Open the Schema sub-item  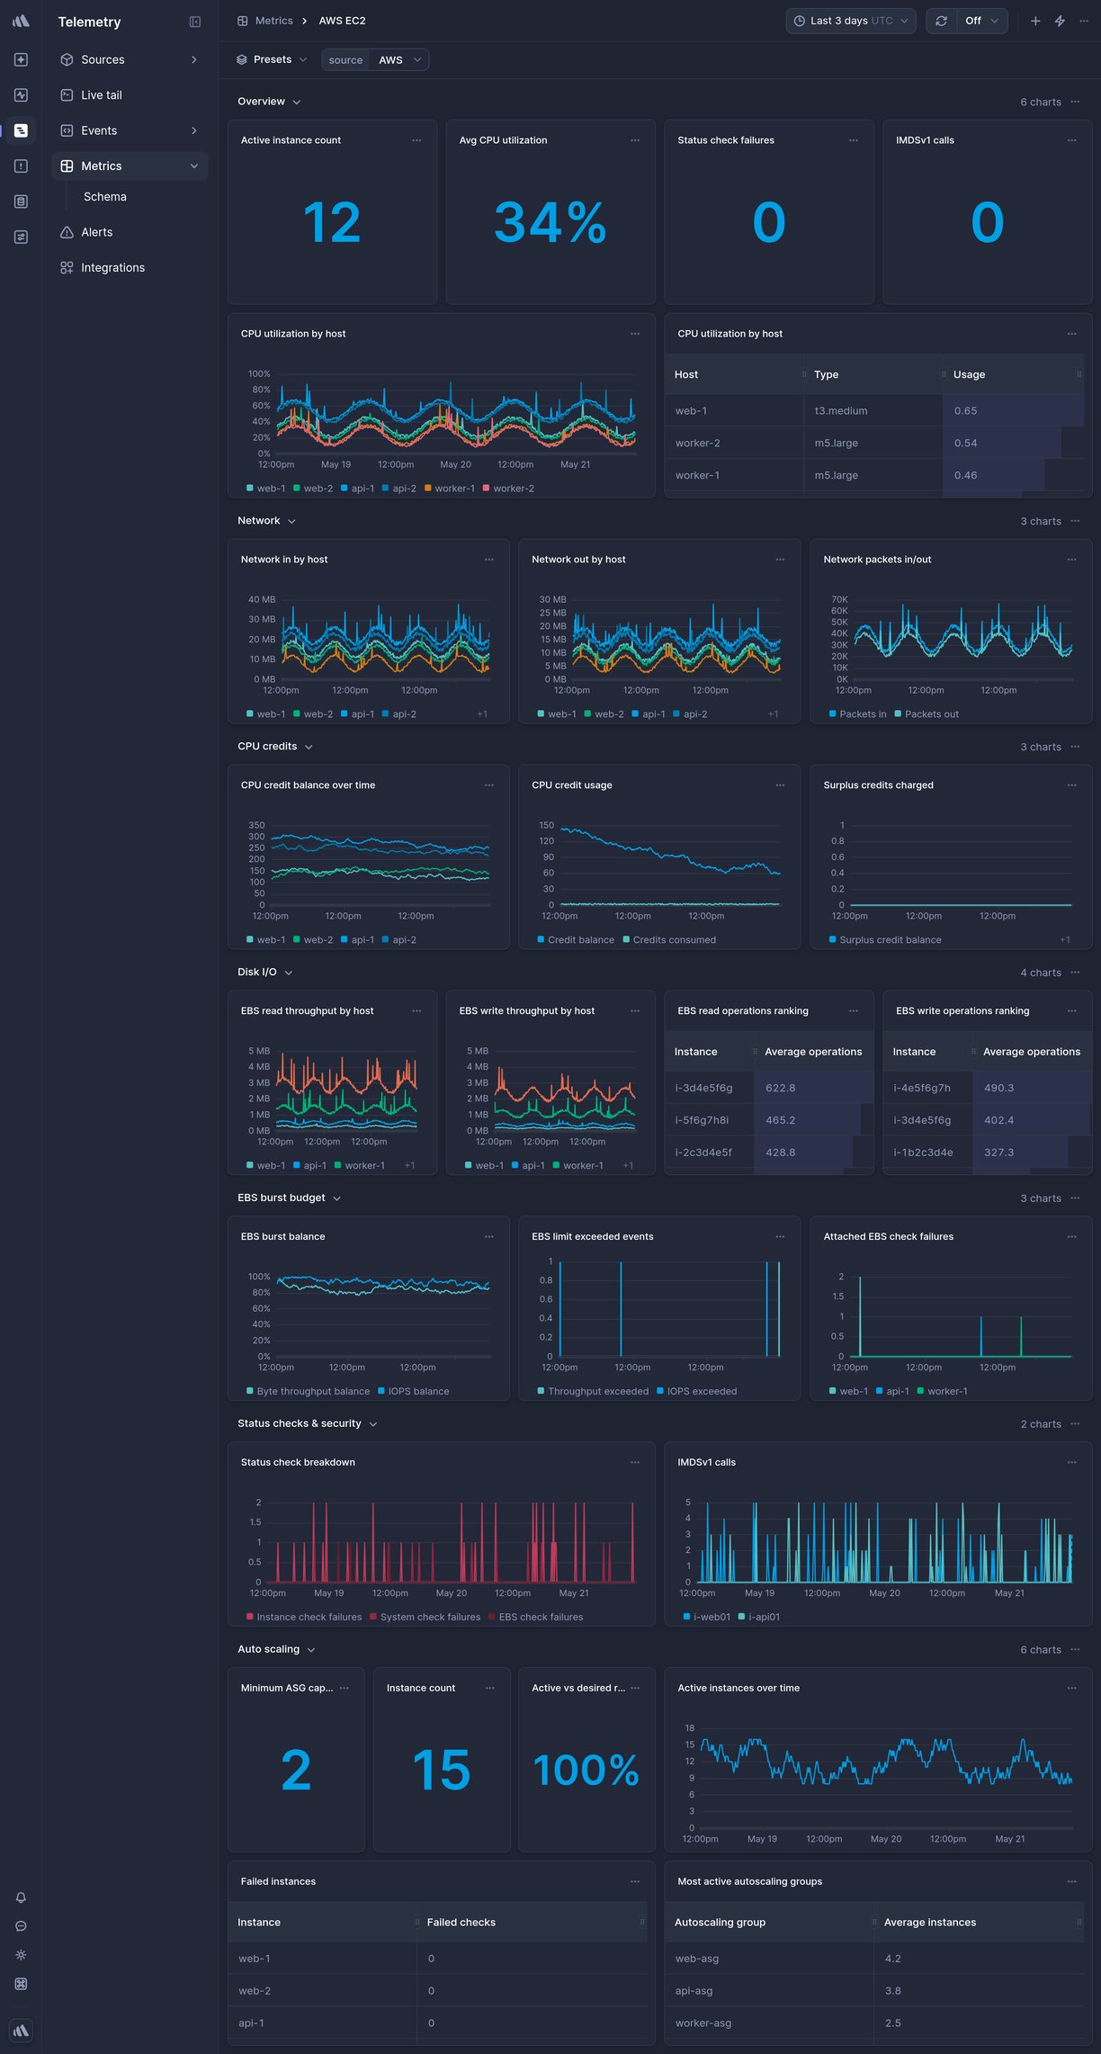(x=105, y=197)
